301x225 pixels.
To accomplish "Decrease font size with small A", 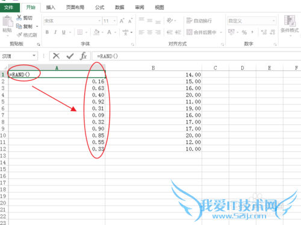I will coord(130,21).
